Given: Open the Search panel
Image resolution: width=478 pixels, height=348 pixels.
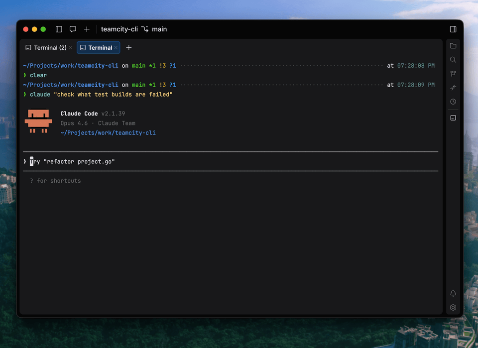Looking at the screenshot, I should point(453,60).
